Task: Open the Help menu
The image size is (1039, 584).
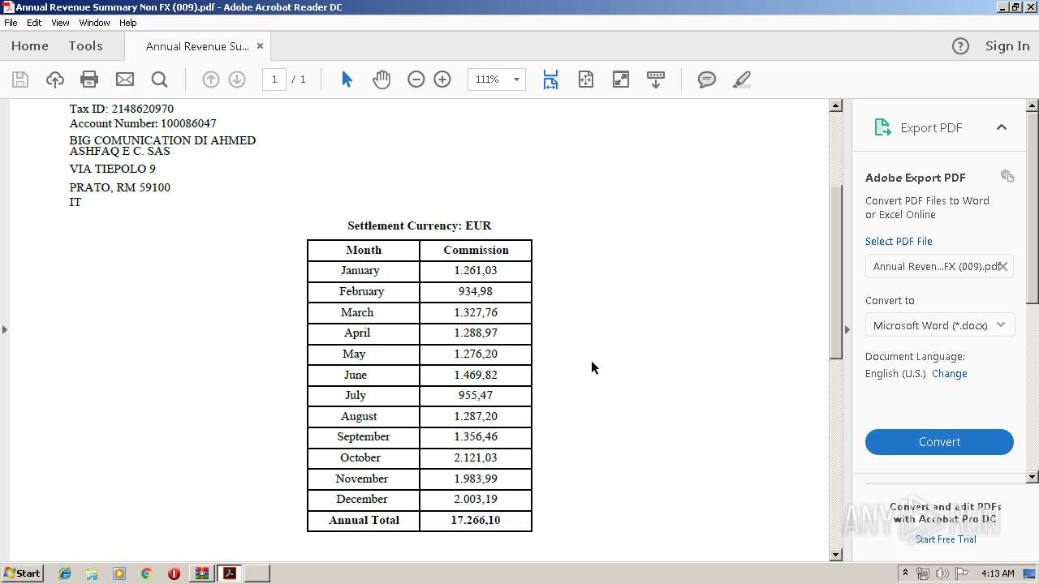Action: tap(128, 23)
